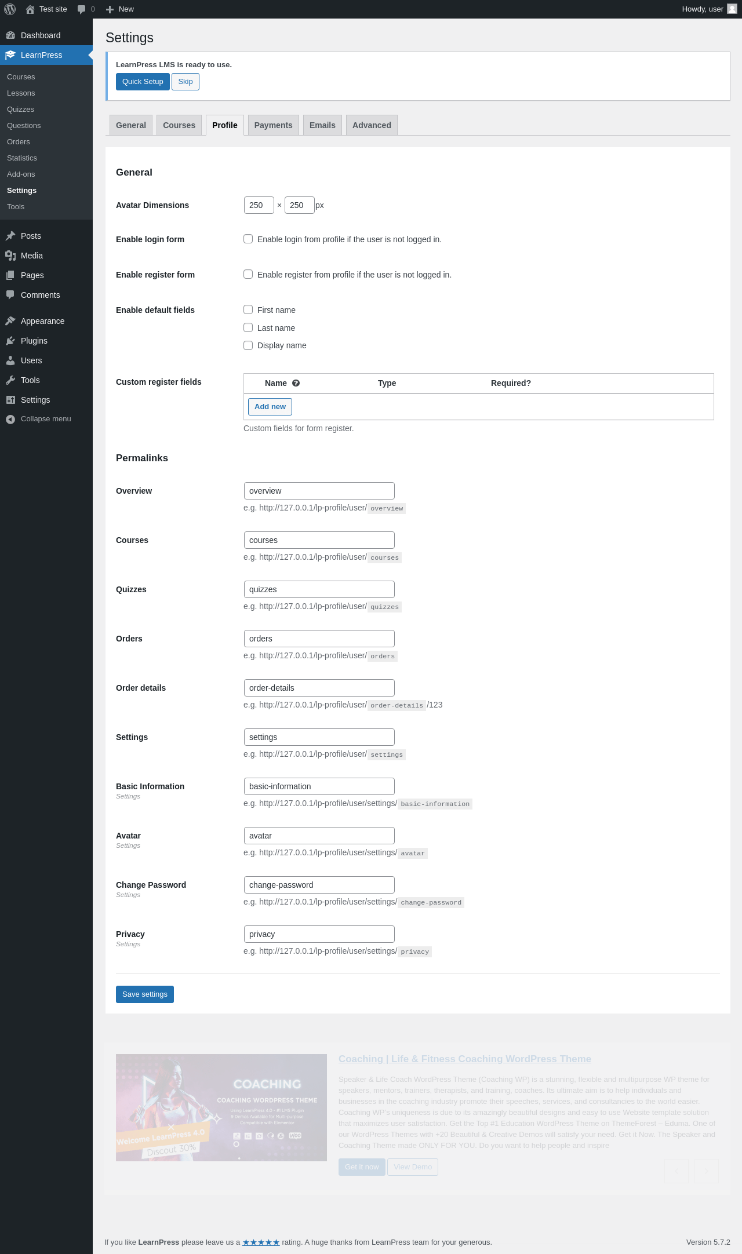
Task: Skip the LearnPress setup notice
Action: pos(185,82)
